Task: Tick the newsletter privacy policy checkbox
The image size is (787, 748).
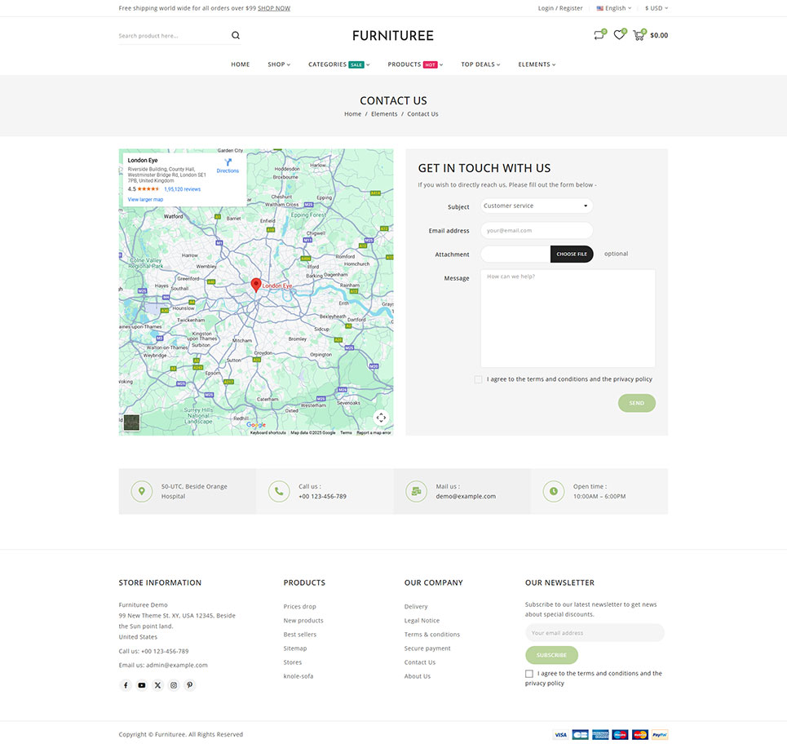Action: (529, 674)
